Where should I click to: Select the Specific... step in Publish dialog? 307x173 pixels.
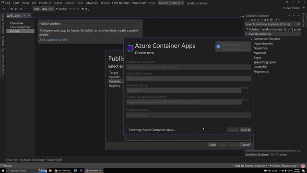(116, 77)
